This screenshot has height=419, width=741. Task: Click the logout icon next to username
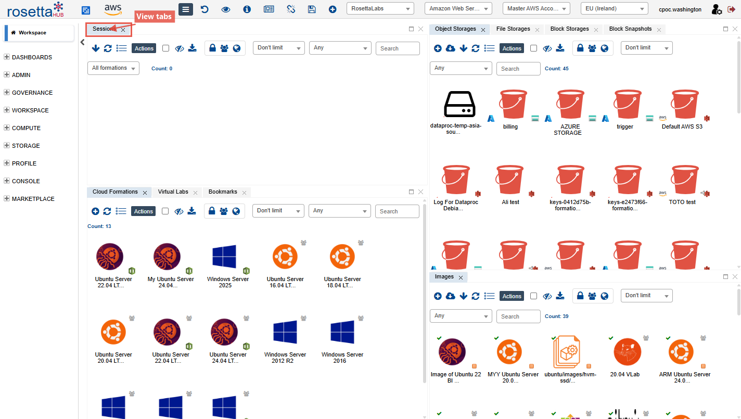(x=731, y=9)
